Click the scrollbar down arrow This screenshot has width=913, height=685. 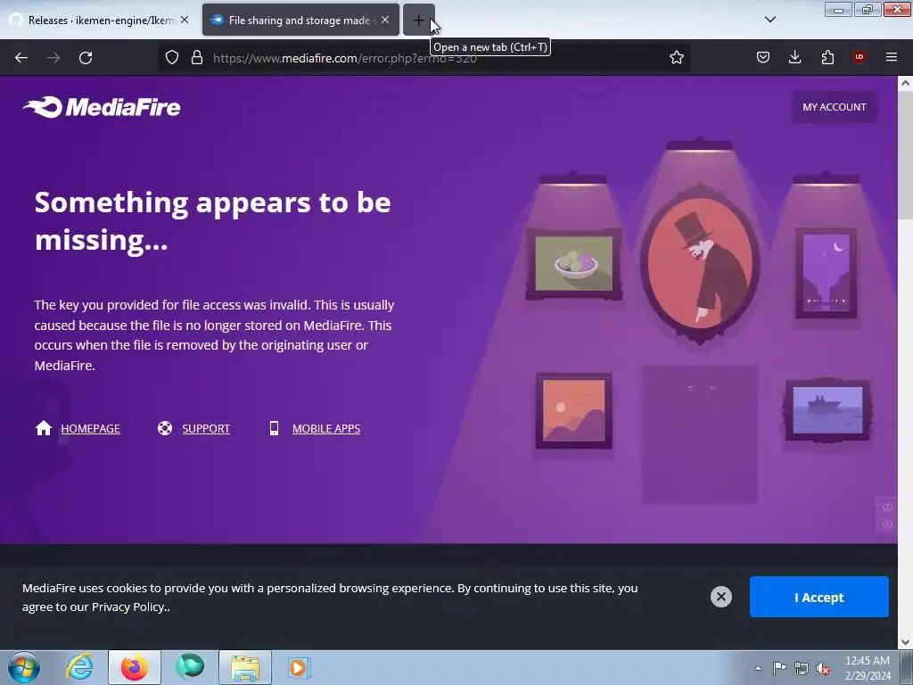(x=905, y=642)
